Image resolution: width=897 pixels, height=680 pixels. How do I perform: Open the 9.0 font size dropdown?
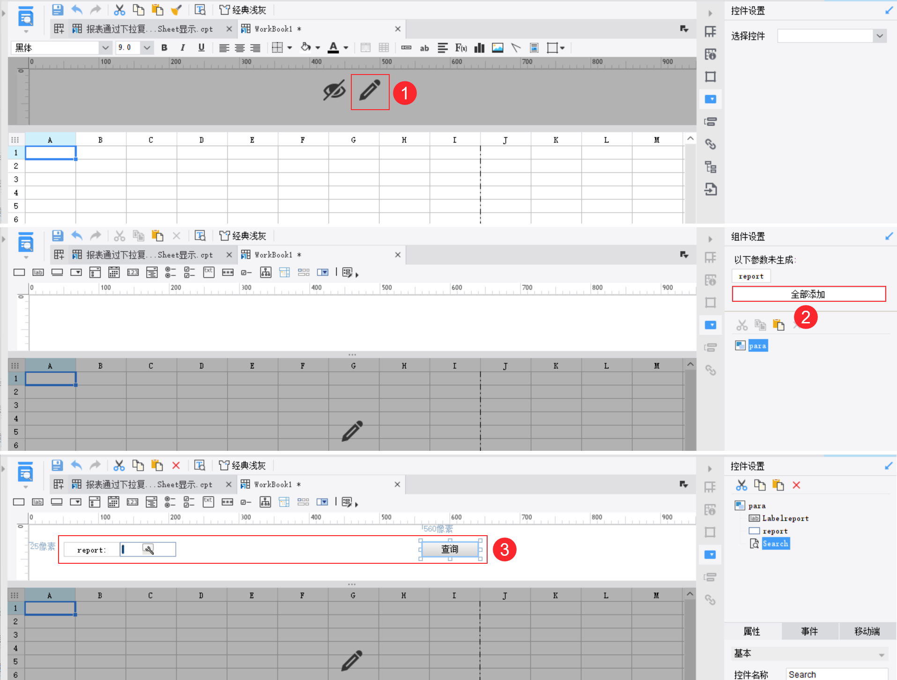[147, 48]
